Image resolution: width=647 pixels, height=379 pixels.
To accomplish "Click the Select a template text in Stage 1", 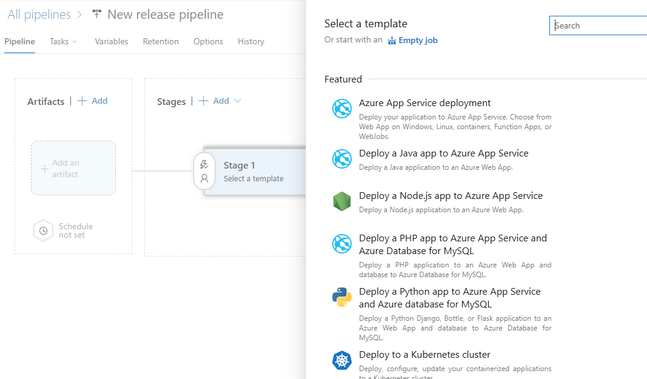I will coord(253,178).
